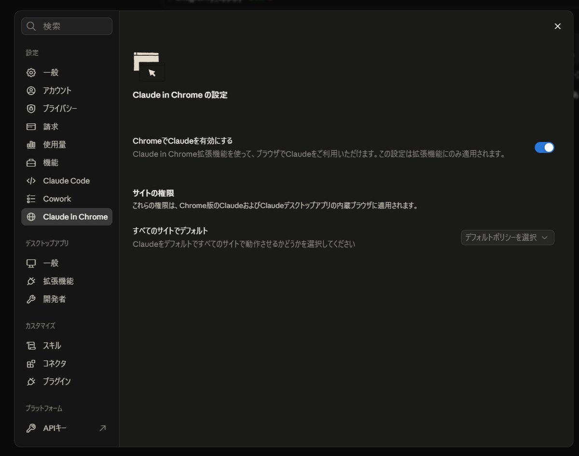Click the サイトの権限 heading
Screen dimensions: 579x456
(153, 193)
